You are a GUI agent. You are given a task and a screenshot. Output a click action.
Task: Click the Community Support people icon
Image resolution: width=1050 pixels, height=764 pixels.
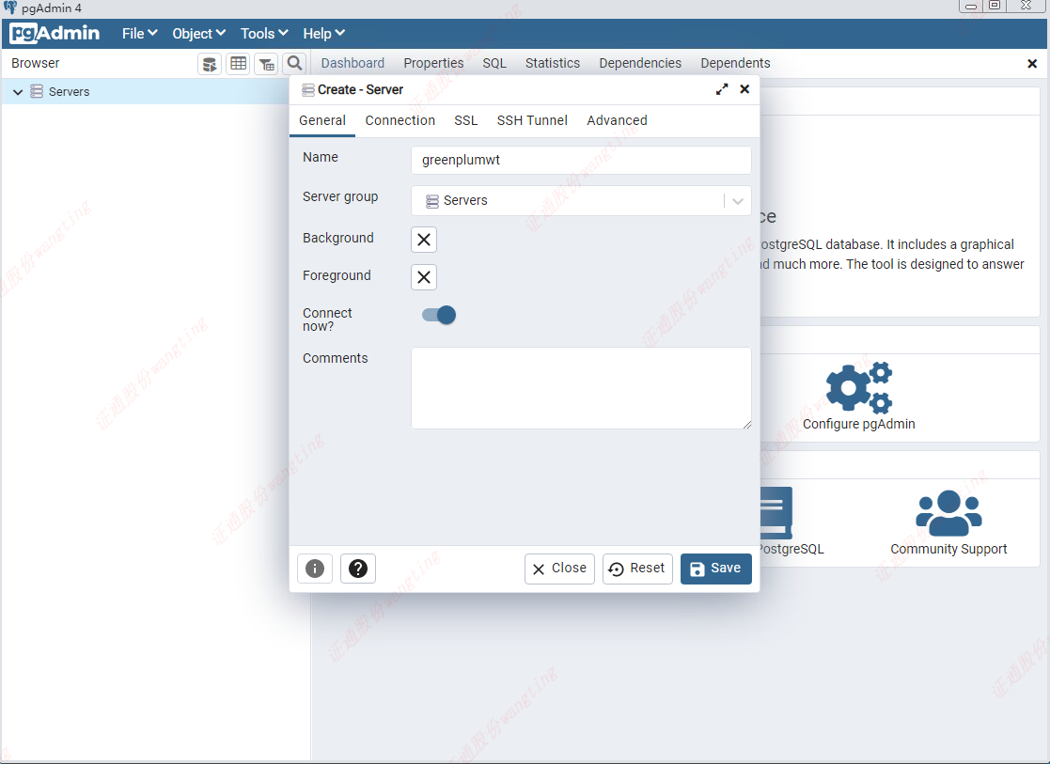[x=948, y=513]
